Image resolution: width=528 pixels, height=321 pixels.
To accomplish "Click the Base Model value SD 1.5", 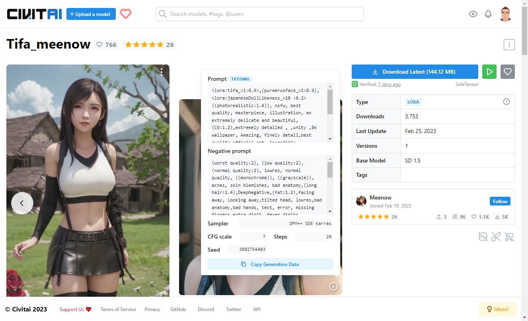I will pyautogui.click(x=413, y=160).
